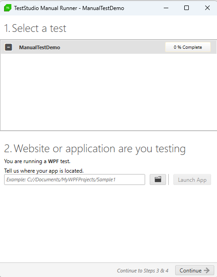
Task: Minimize the Manual Runner window
Action: [166, 8]
